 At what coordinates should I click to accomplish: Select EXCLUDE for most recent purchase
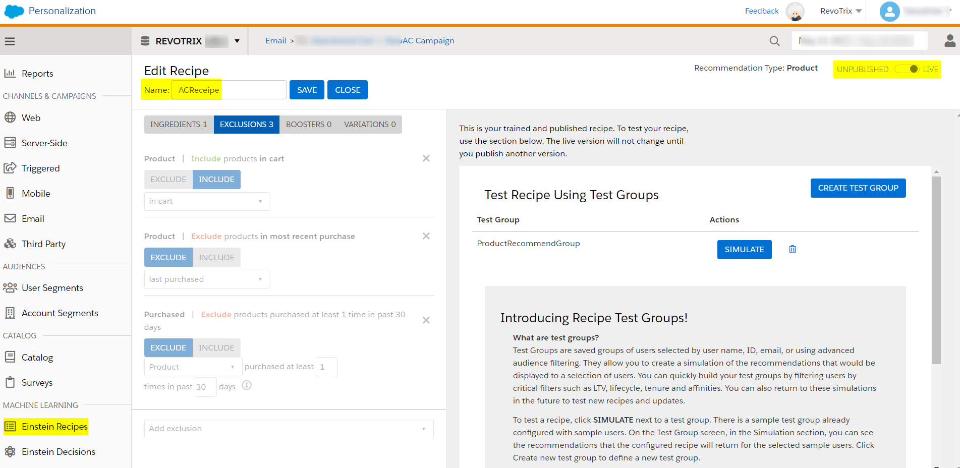pos(168,258)
